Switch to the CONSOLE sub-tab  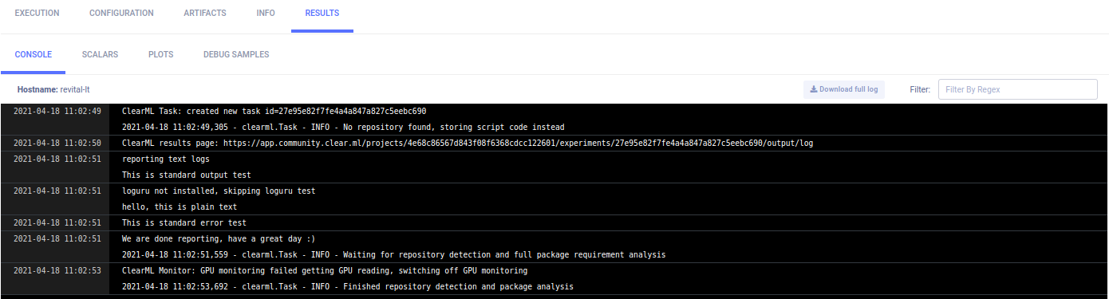click(x=34, y=55)
